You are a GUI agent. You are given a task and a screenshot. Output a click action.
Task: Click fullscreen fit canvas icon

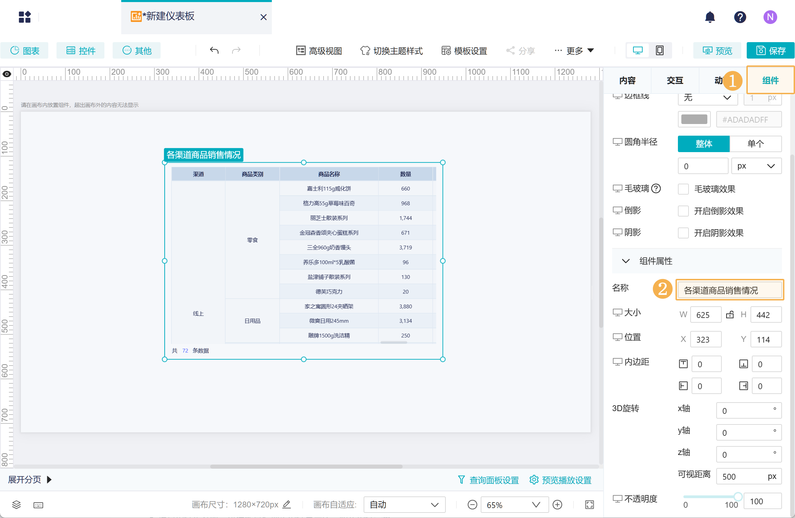pos(589,505)
